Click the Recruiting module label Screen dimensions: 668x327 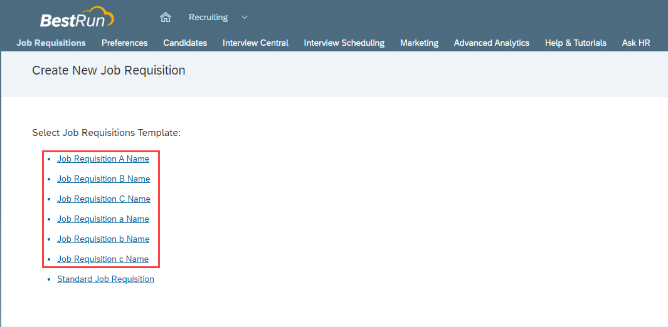(208, 18)
